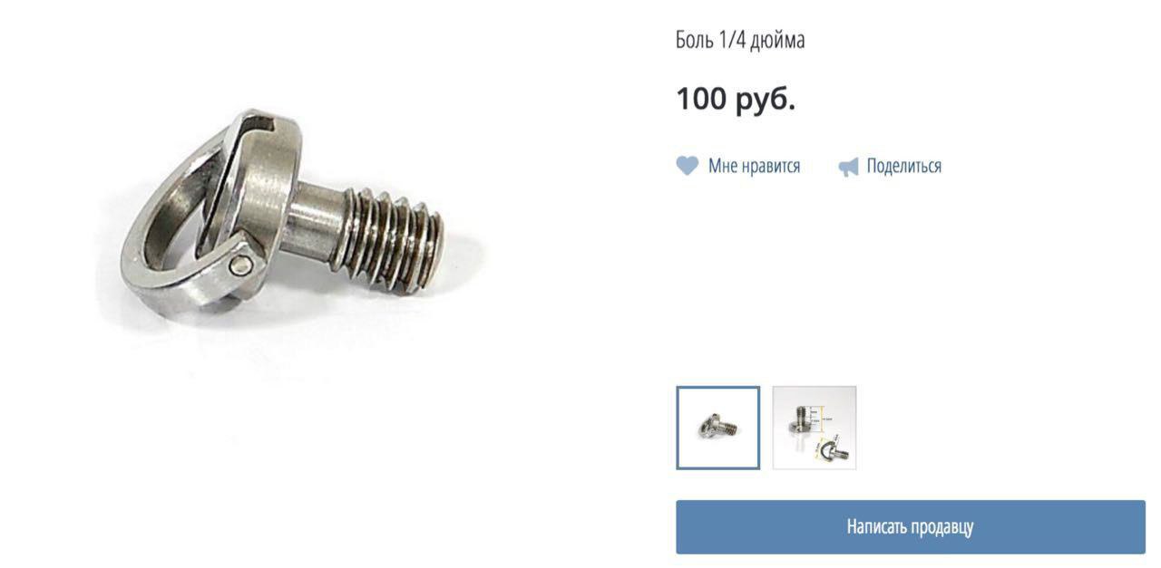The width and height of the screenshot is (1161, 568).
Task: Click the product title 'Боль 1/4 дюйма'
Action: (x=740, y=40)
